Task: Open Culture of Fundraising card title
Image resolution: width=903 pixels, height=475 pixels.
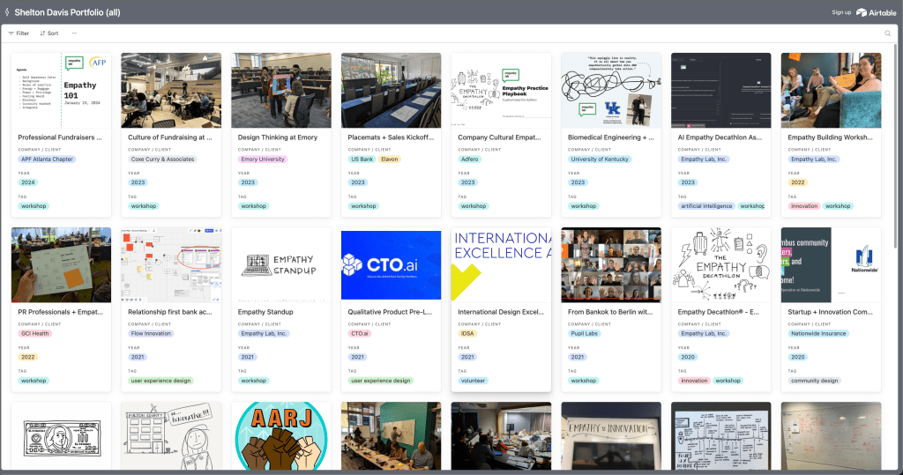Action: coord(170,137)
